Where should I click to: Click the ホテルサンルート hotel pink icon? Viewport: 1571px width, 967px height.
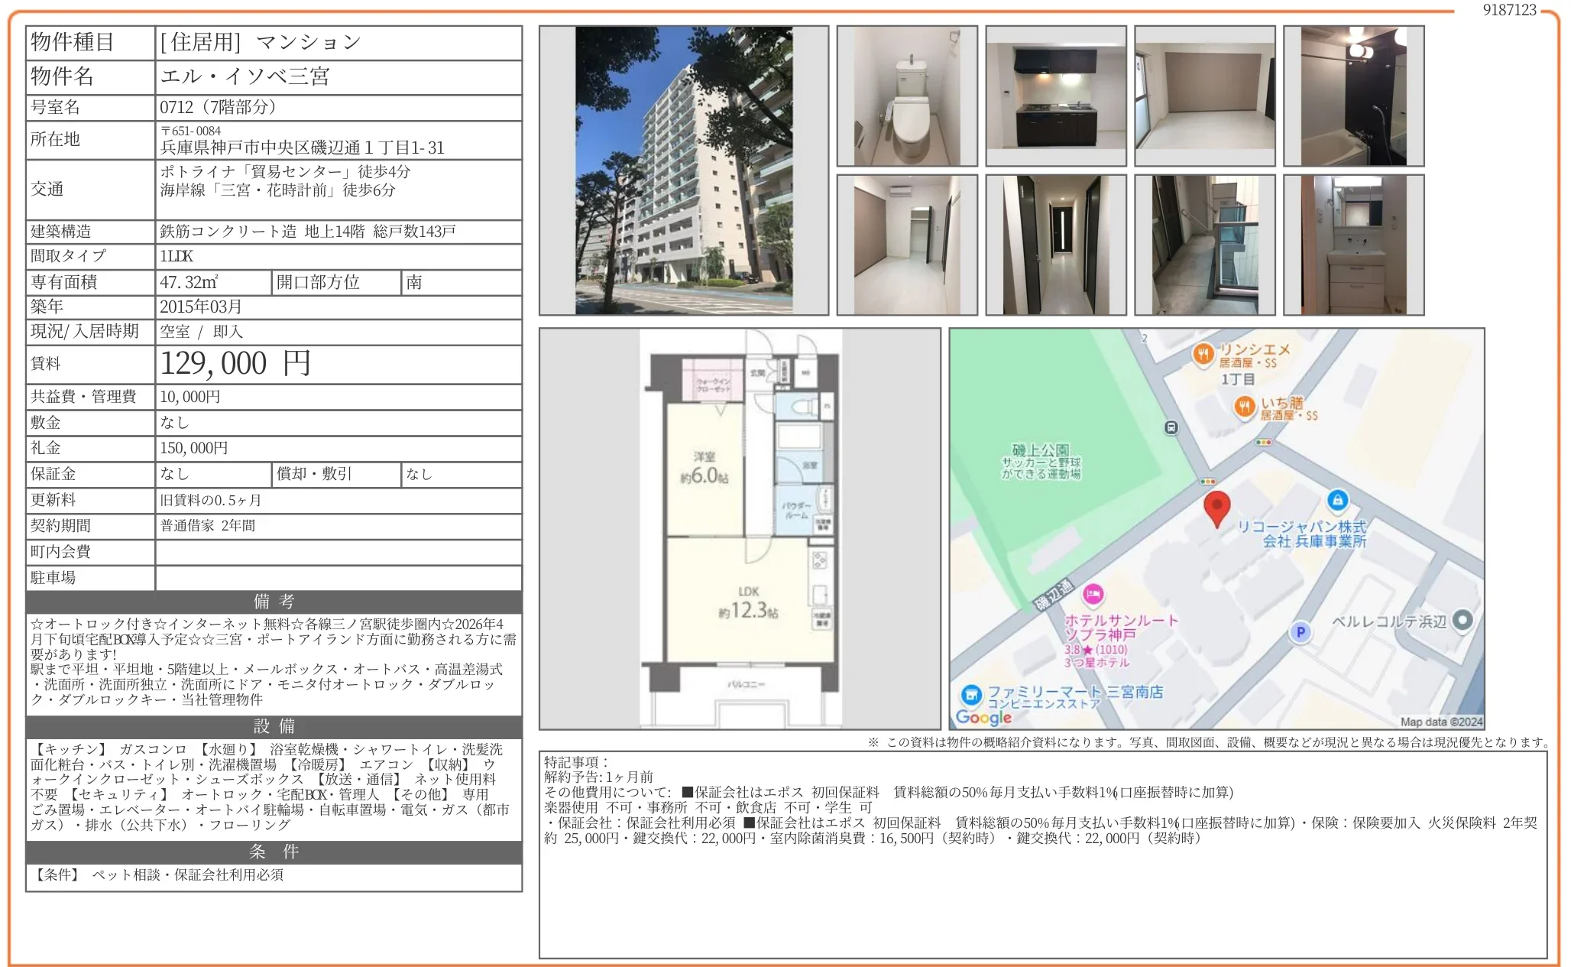1093,594
